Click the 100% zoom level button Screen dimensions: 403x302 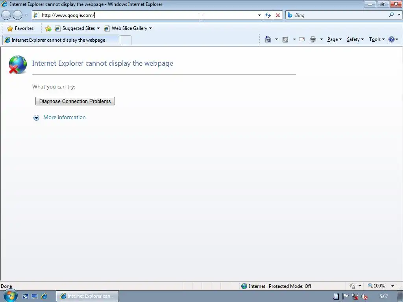tap(377, 286)
